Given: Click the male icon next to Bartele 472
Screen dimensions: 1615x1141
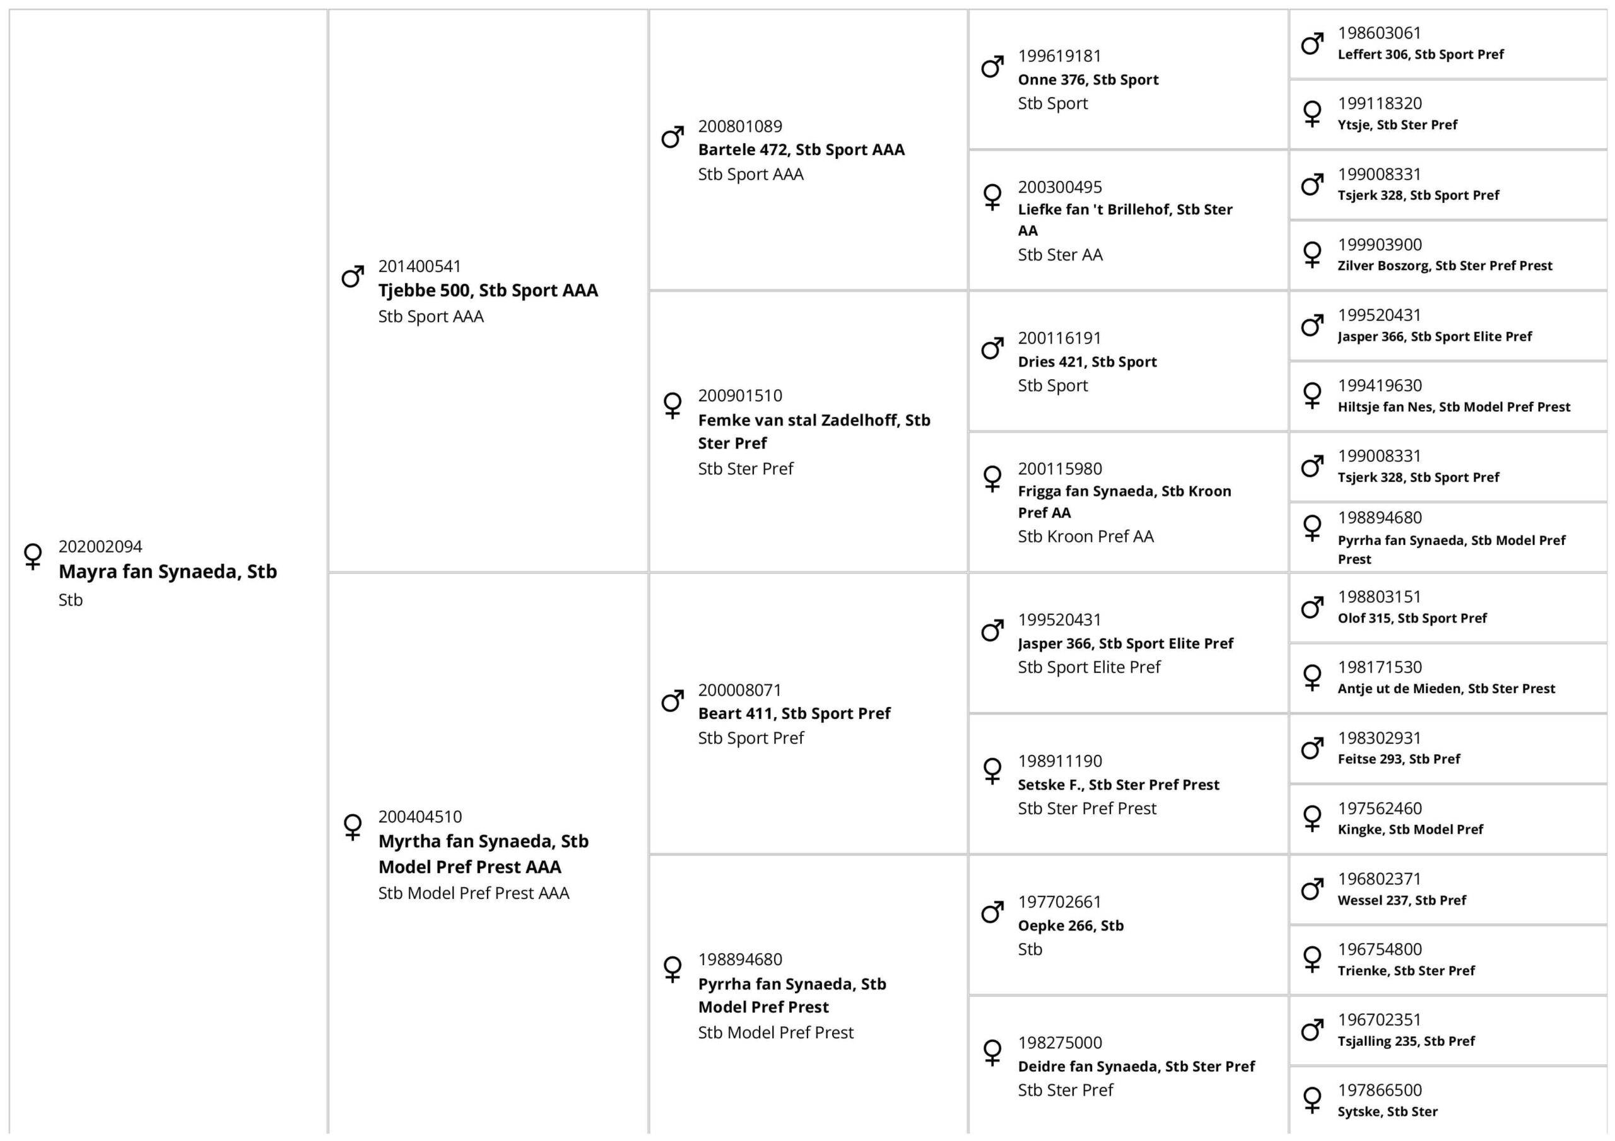Looking at the screenshot, I should pos(672,137).
